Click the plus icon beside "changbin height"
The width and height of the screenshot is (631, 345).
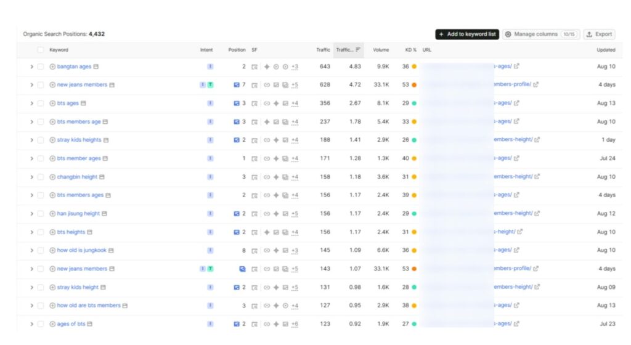pyautogui.click(x=52, y=177)
